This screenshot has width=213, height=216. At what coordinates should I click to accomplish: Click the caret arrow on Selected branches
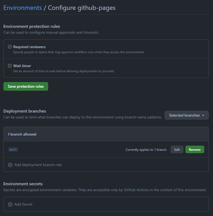(x=203, y=115)
